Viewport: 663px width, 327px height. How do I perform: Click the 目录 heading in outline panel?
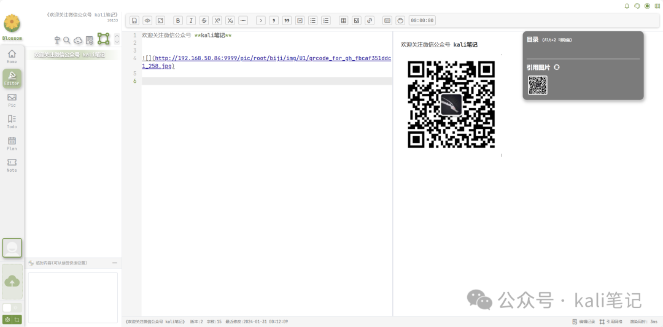[532, 39]
